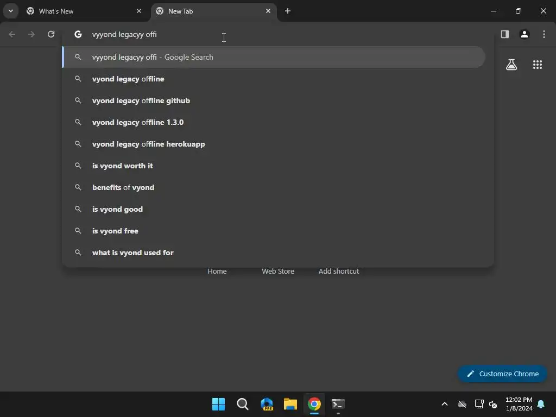Viewport: 556px width, 417px height.
Task: Open a new tab with plus button
Action: [x=288, y=11]
